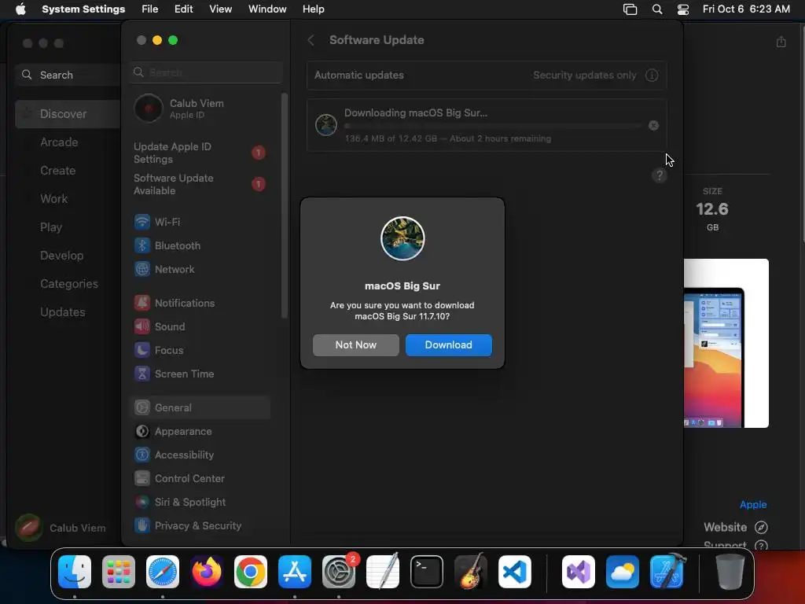Select the Appearance icon in sidebar

(x=142, y=432)
